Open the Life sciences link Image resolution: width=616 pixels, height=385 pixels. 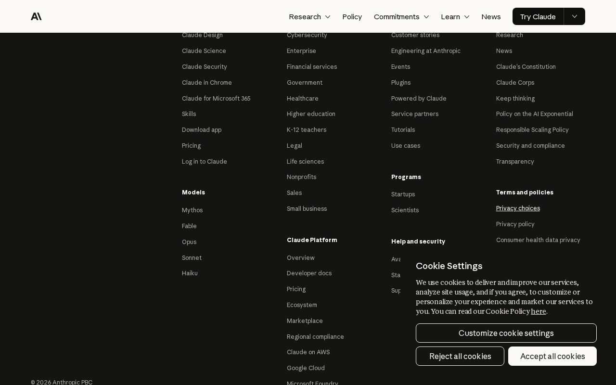305,161
